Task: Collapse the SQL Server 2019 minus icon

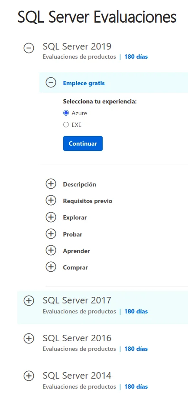Action: 29,48
